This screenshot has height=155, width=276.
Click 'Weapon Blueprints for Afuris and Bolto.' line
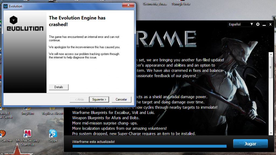click(106, 118)
